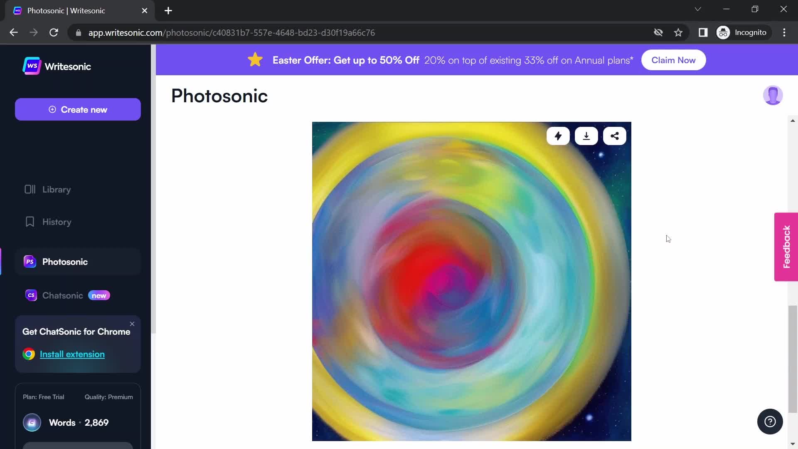This screenshot has width=798, height=449.
Task: Click the user profile avatar top-right
Action: 772,95
